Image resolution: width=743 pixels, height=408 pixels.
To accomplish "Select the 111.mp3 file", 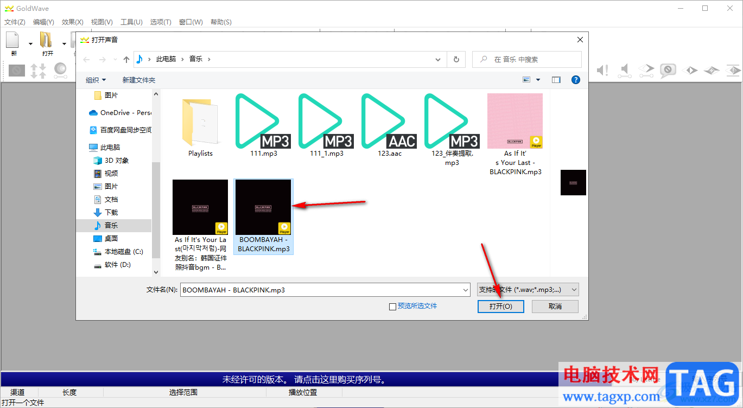I will point(263,126).
